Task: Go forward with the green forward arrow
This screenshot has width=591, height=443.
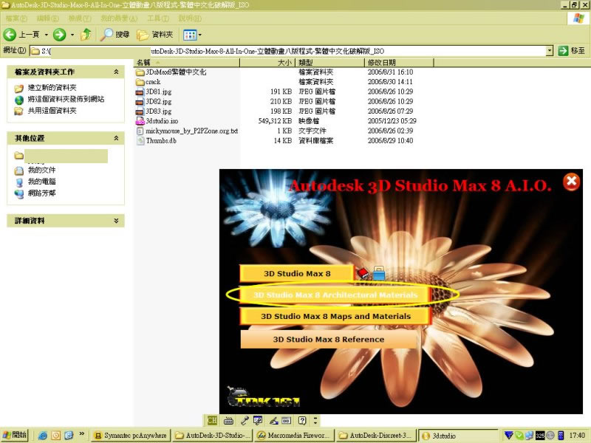Action: point(59,35)
